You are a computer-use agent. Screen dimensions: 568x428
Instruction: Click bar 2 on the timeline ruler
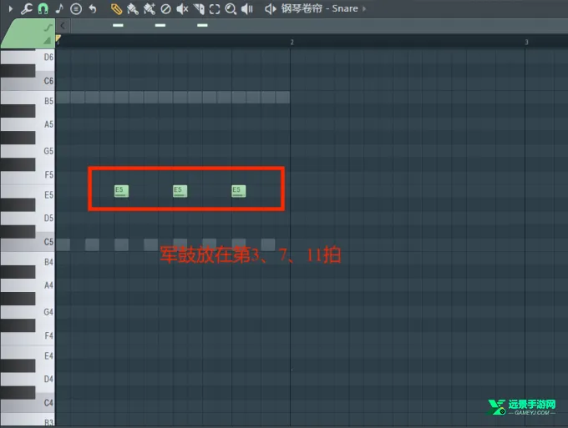coord(292,43)
